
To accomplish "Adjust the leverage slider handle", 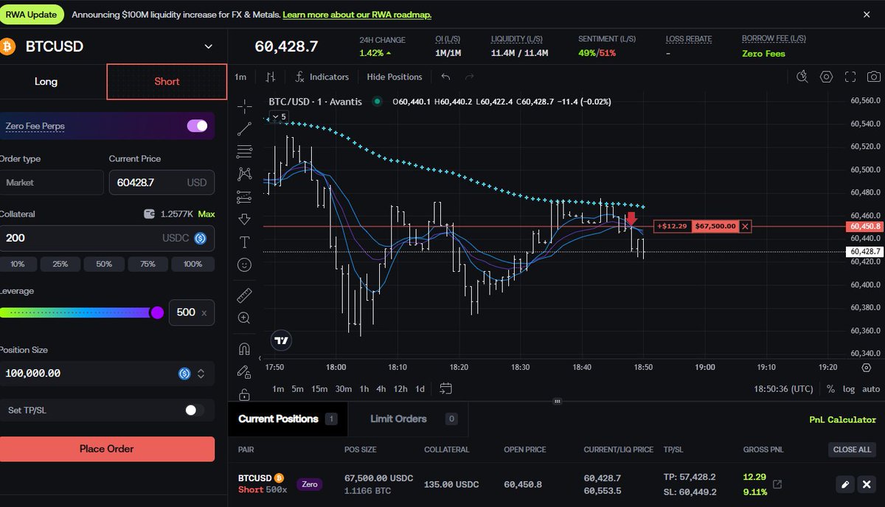I will (157, 312).
